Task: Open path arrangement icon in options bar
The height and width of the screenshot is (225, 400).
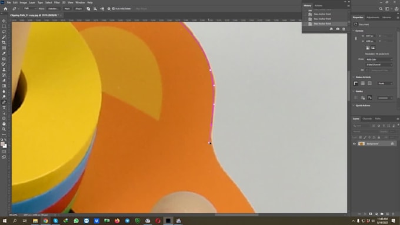Action: [x=102, y=9]
